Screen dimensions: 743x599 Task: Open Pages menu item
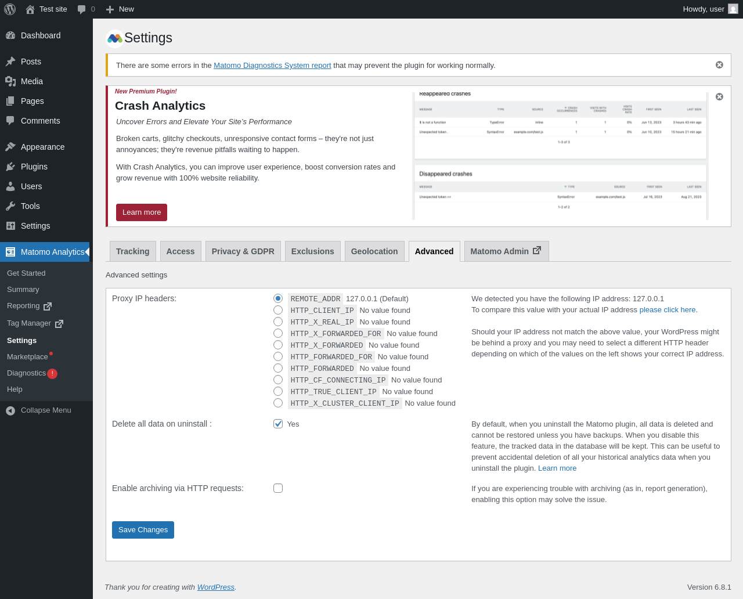[46, 101]
